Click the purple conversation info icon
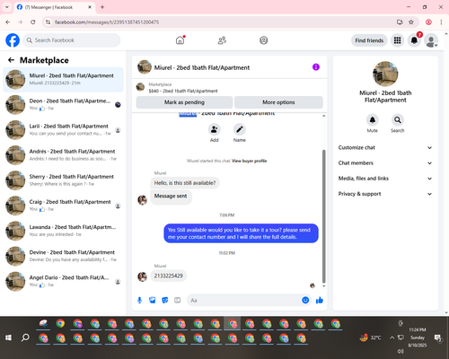The height and width of the screenshot is (359, 449). click(x=316, y=67)
